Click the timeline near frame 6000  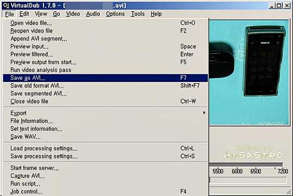click(x=237, y=171)
